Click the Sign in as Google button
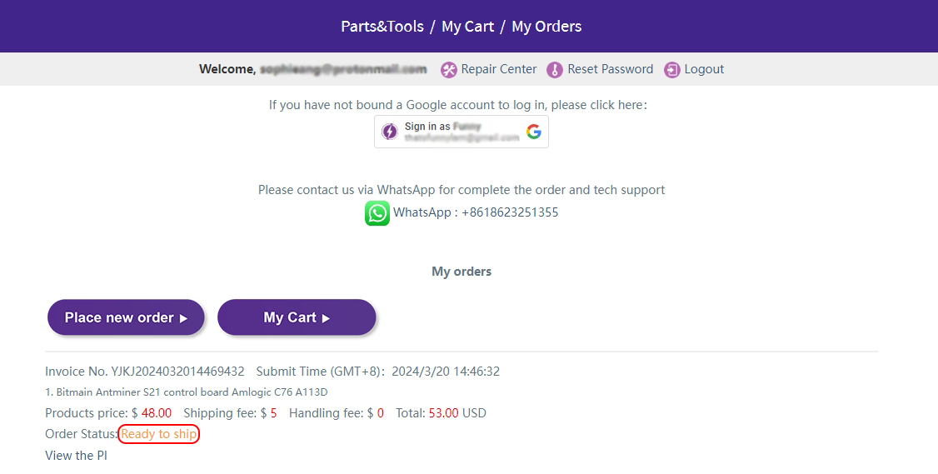This screenshot has height=474, width=938. [462, 132]
